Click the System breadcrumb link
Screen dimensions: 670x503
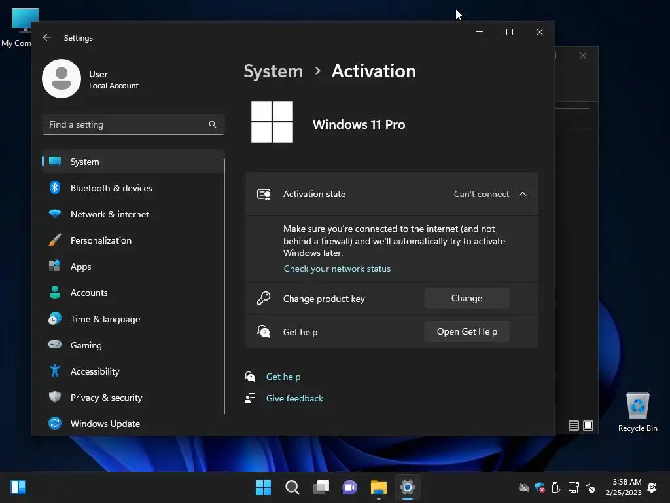[x=273, y=71]
